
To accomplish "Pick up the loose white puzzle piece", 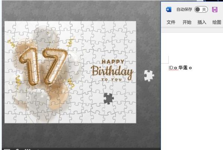I will tap(149, 76).
